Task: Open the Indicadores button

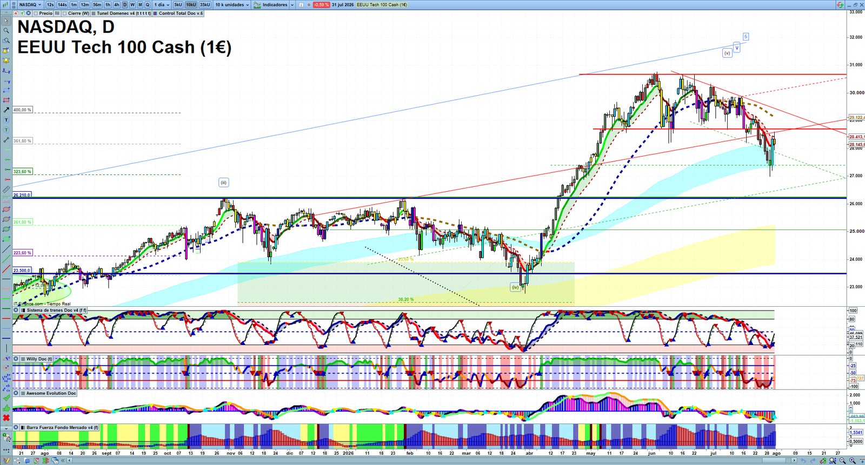Action: [271, 5]
